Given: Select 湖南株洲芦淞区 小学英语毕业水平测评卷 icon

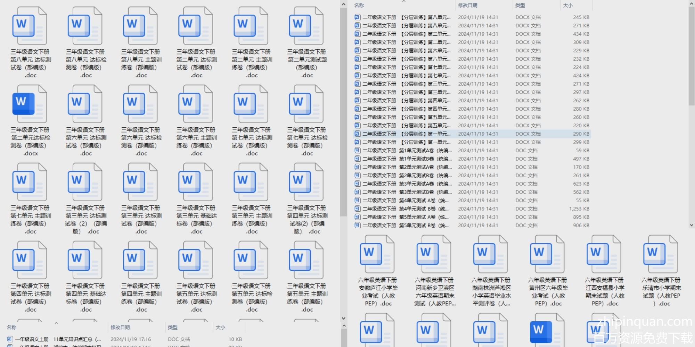Looking at the screenshot, I should pos(491,254).
